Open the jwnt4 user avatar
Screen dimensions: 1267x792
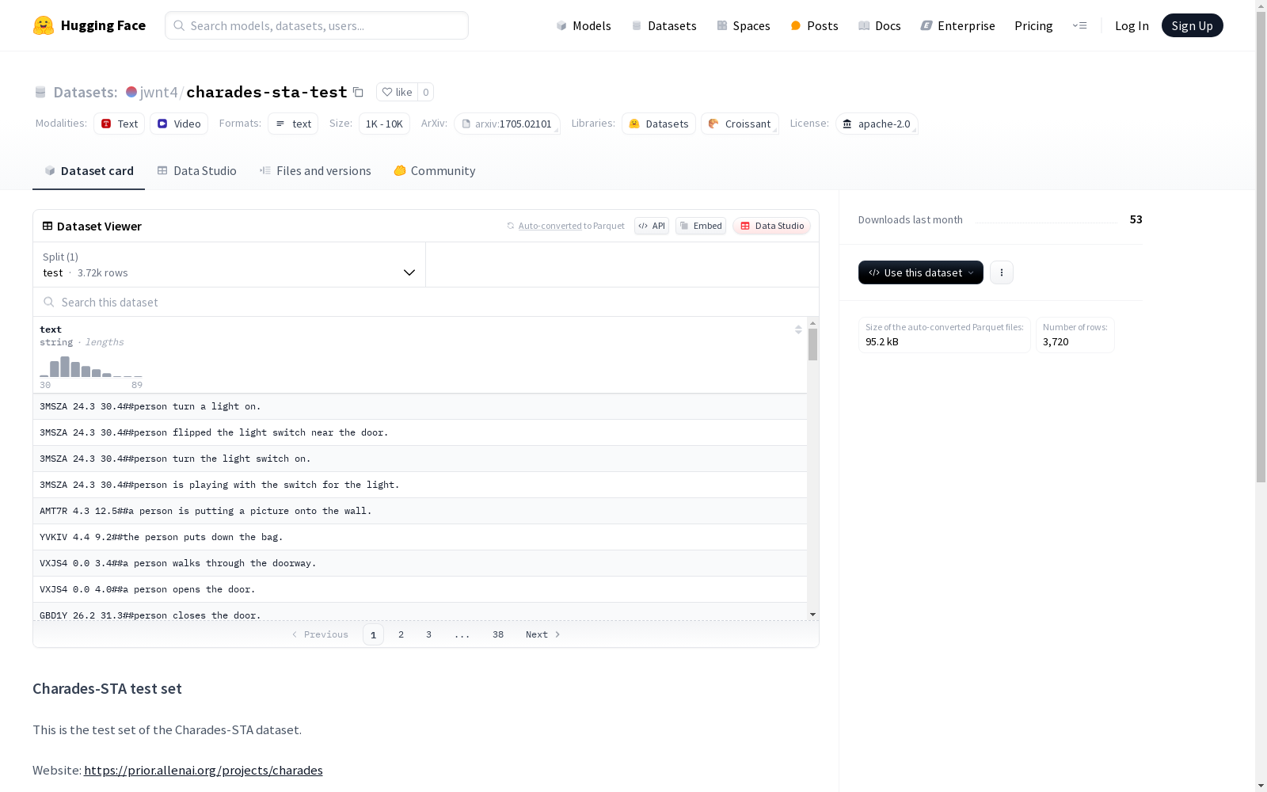[x=131, y=92]
